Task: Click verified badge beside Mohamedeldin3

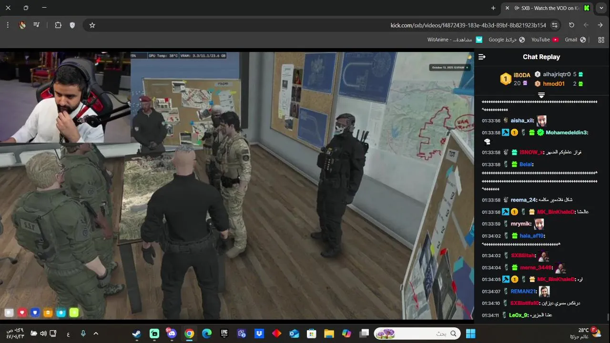Action: pyautogui.click(x=540, y=132)
